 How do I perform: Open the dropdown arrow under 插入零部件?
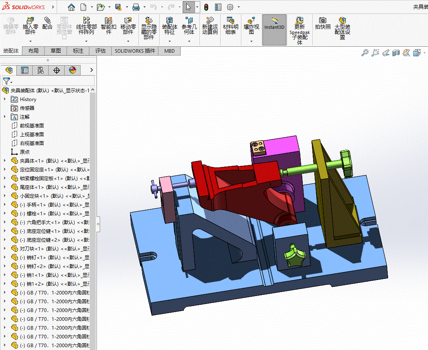click(30, 41)
